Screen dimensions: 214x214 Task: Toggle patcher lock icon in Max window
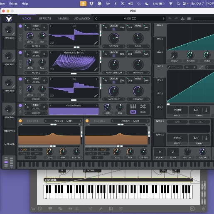pyautogui.click(x=33, y=209)
